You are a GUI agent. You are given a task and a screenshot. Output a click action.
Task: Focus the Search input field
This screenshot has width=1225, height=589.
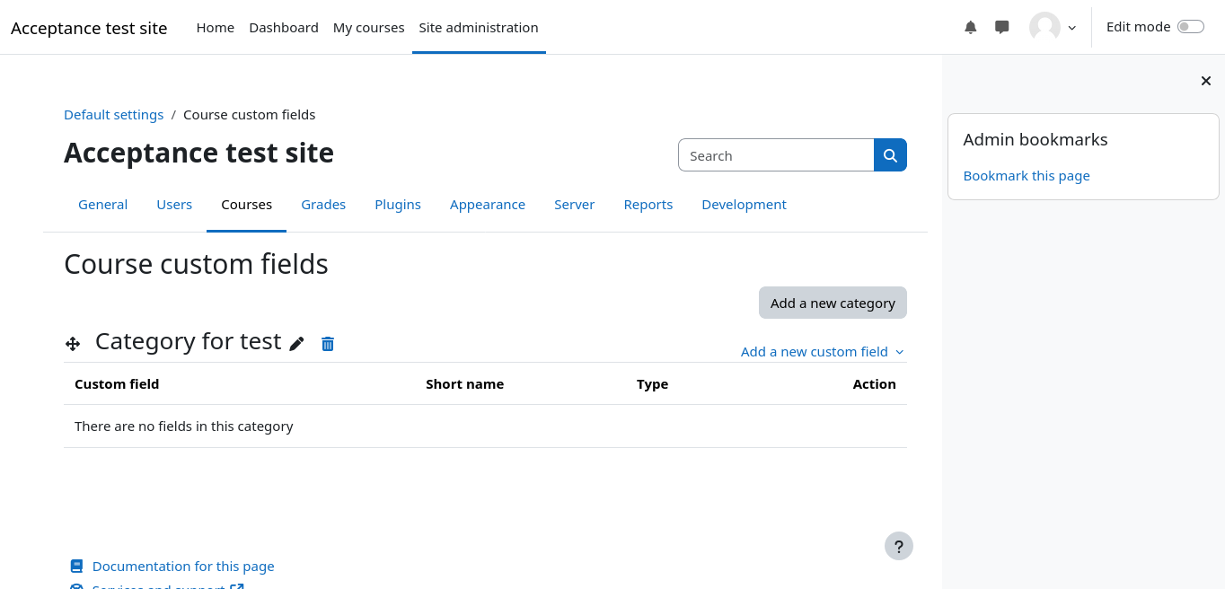pyautogui.click(x=776, y=155)
